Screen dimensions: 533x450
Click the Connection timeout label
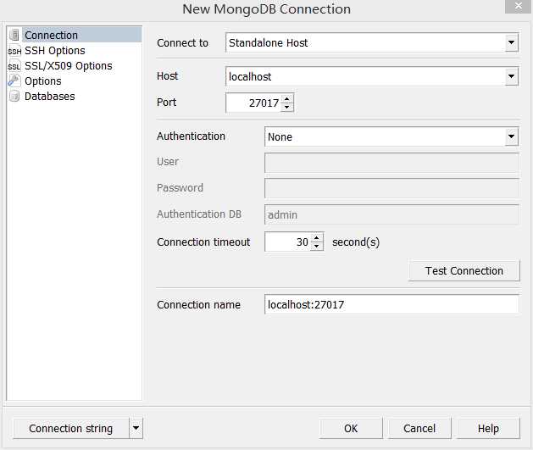[x=203, y=242]
